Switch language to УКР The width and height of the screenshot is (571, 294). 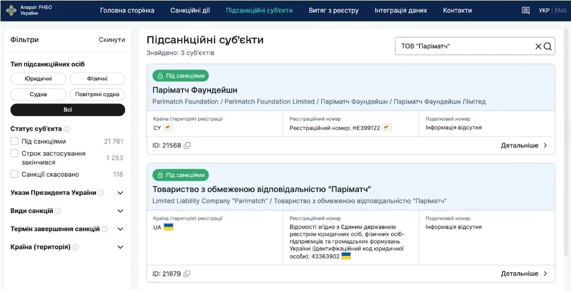(x=544, y=10)
